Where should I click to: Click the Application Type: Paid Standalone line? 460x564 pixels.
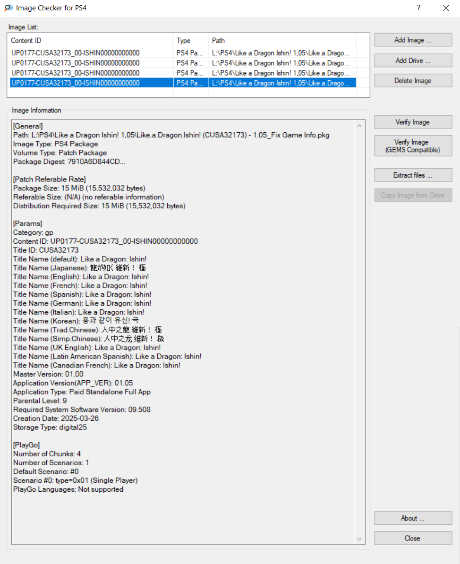click(x=82, y=392)
